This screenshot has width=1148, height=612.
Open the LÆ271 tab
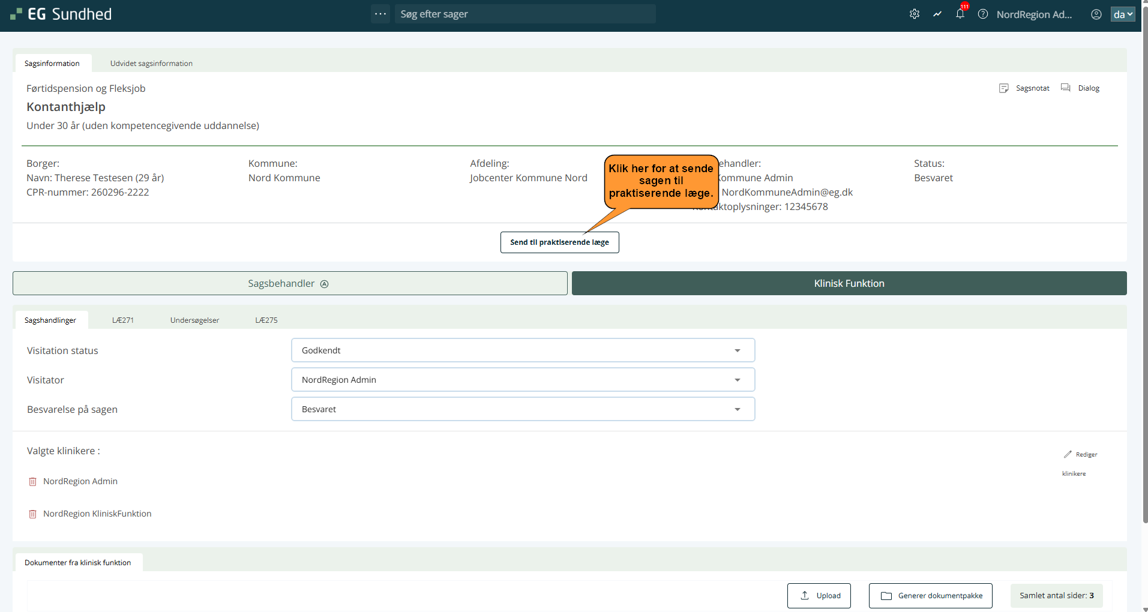(123, 320)
